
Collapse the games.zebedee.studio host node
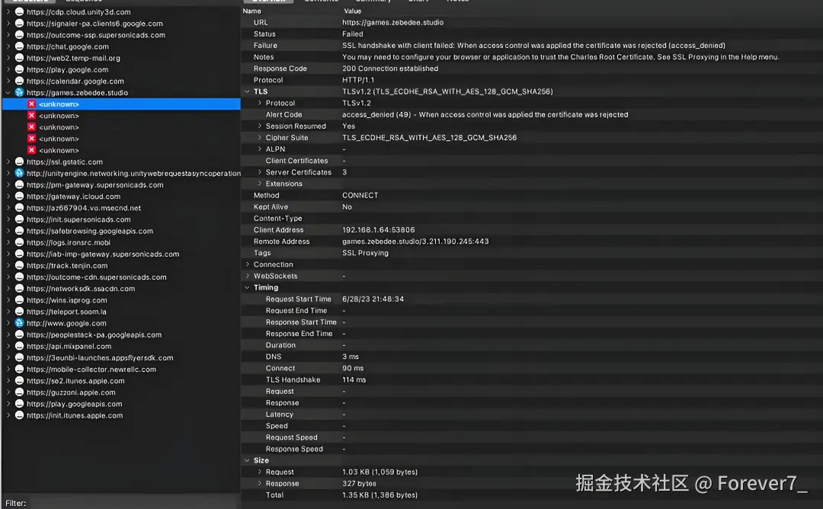(x=8, y=92)
